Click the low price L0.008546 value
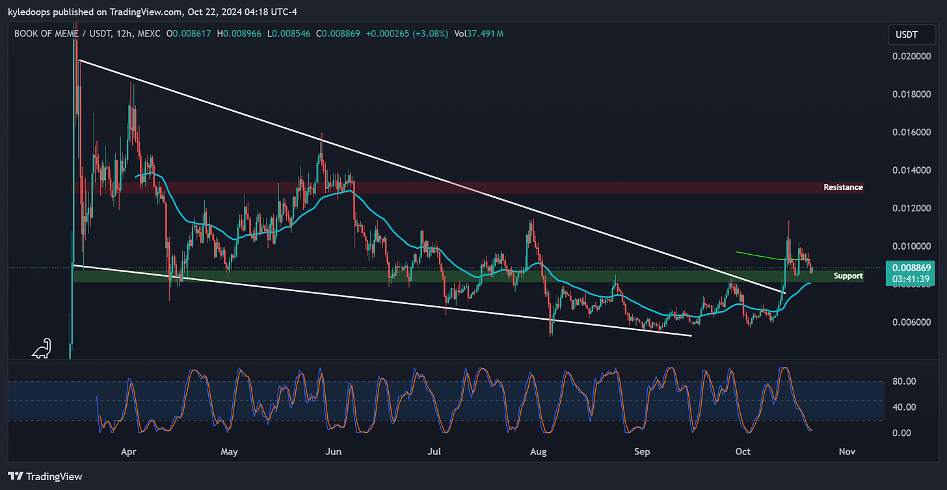Screen dimensions: 947x490 288,33
